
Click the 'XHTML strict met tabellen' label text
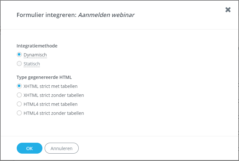(50, 86)
